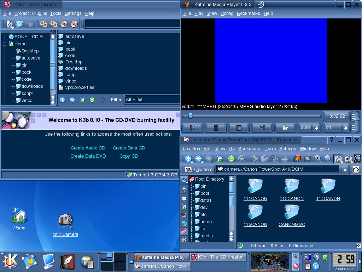
Task: Click the Kaffeine seek position slider handle
Action: tap(190, 116)
